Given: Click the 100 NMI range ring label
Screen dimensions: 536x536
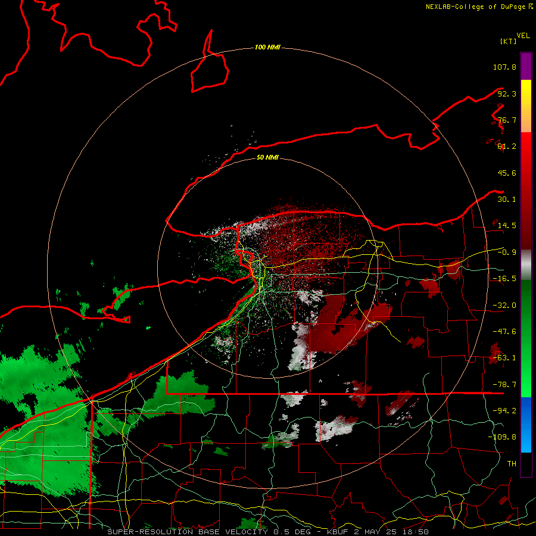Looking at the screenshot, I should click(267, 47).
